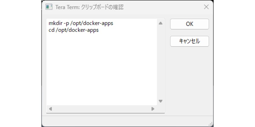Close the clipboard confirmation dialog
The image size is (255, 127).
point(206,7)
